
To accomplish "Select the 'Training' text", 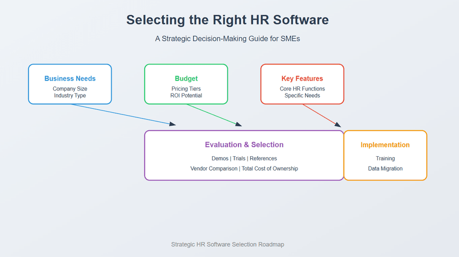I will tap(385, 158).
